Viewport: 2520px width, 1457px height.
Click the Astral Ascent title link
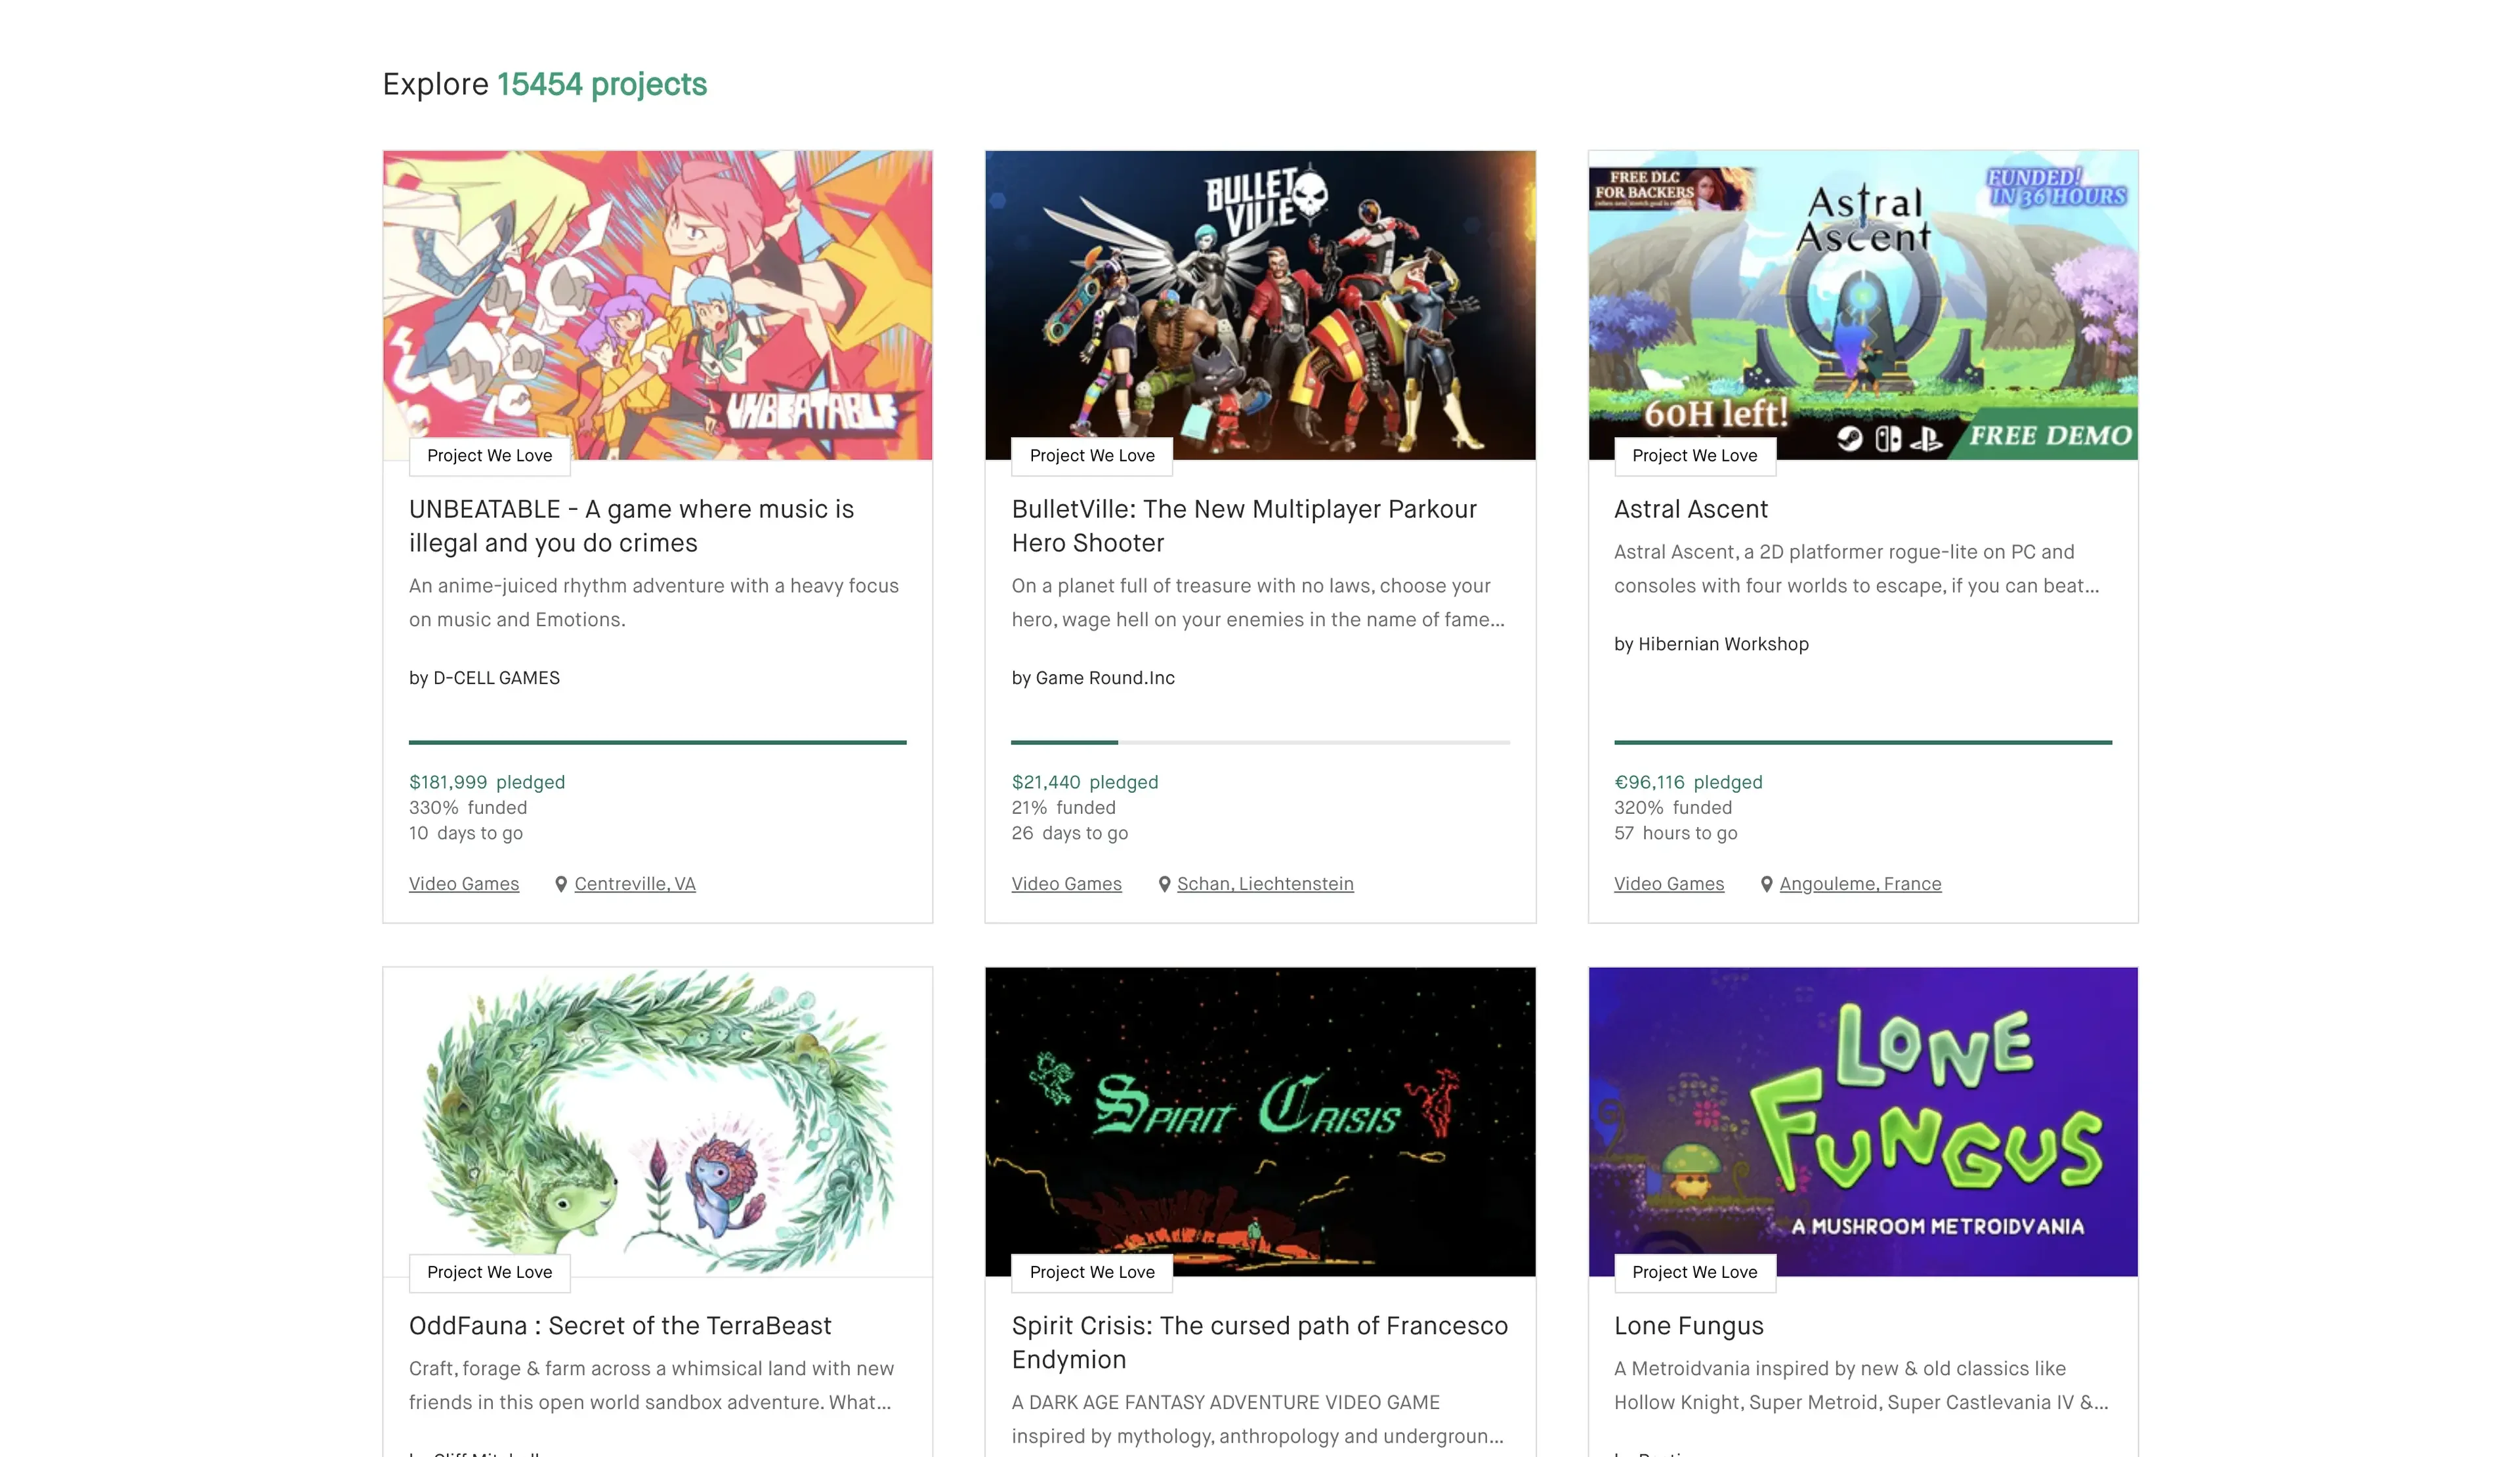click(1690, 509)
